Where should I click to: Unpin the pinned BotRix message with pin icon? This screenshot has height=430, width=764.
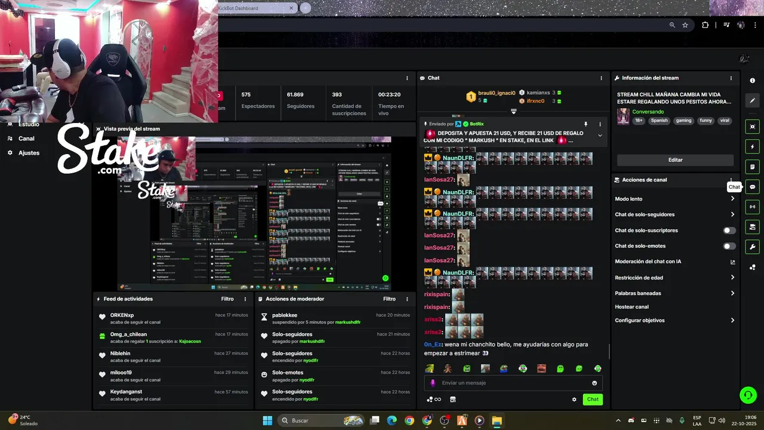pos(586,124)
